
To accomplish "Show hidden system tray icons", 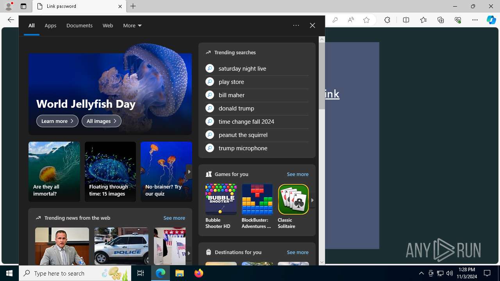I will [421, 273].
